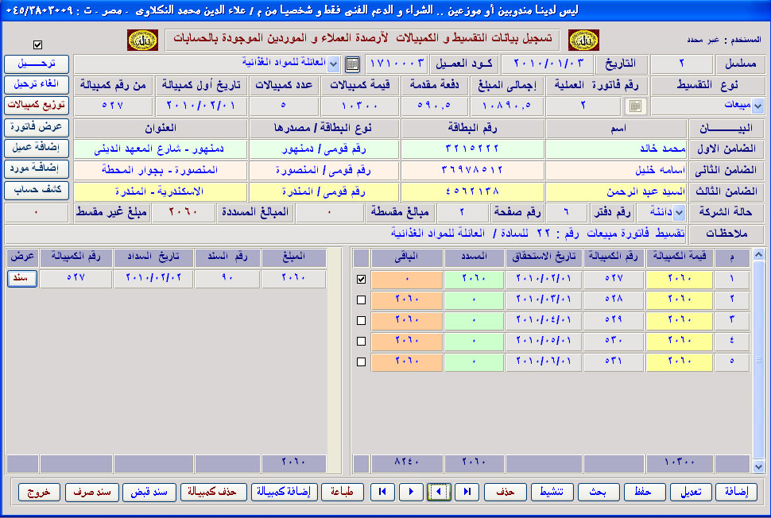The image size is (771, 518).
Task: Toggle the checkbox at top-left corner
Action: 38,44
